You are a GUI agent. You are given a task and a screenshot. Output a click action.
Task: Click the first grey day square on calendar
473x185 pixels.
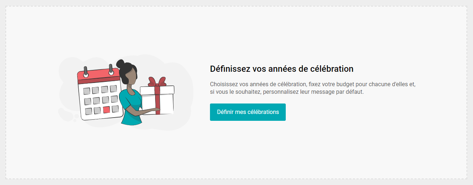[87, 91]
